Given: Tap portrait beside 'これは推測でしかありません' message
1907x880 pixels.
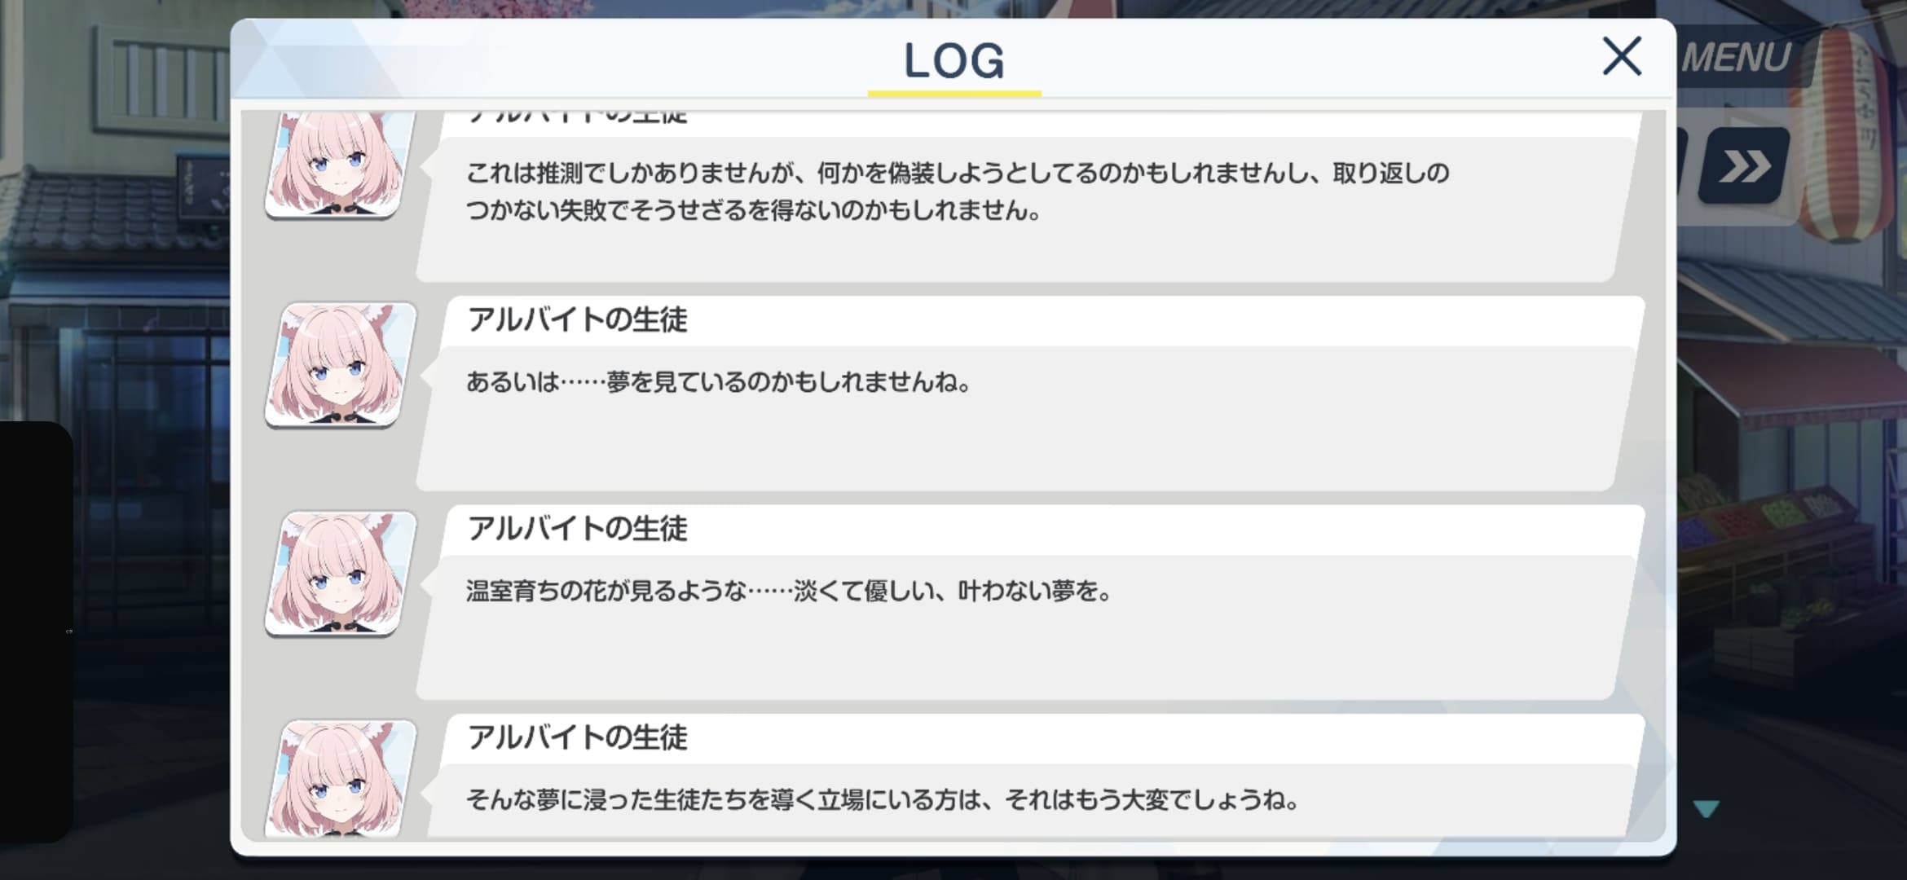Looking at the screenshot, I should pos(341,165).
